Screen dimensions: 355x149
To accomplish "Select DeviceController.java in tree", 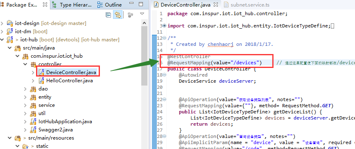I will 71,72.
